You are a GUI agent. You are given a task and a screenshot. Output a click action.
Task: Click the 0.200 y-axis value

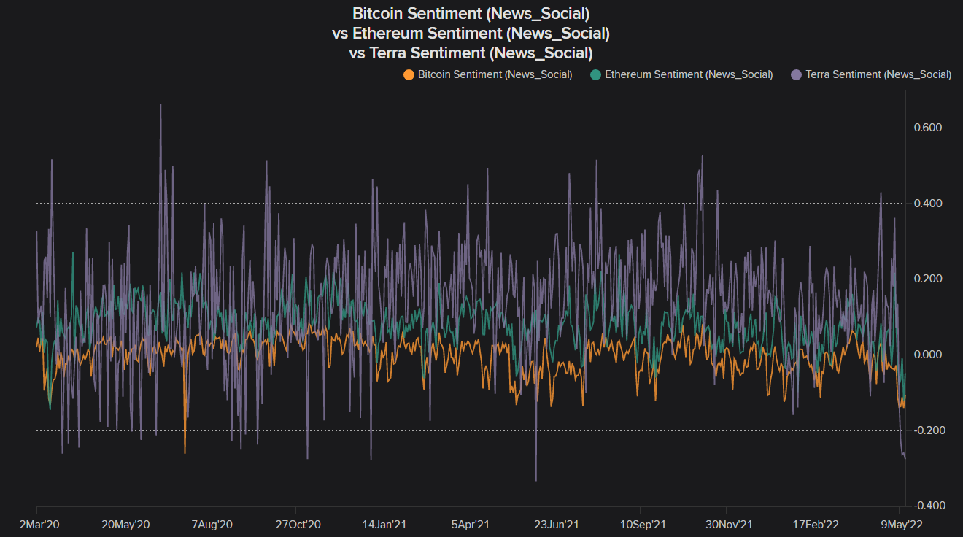tap(927, 279)
